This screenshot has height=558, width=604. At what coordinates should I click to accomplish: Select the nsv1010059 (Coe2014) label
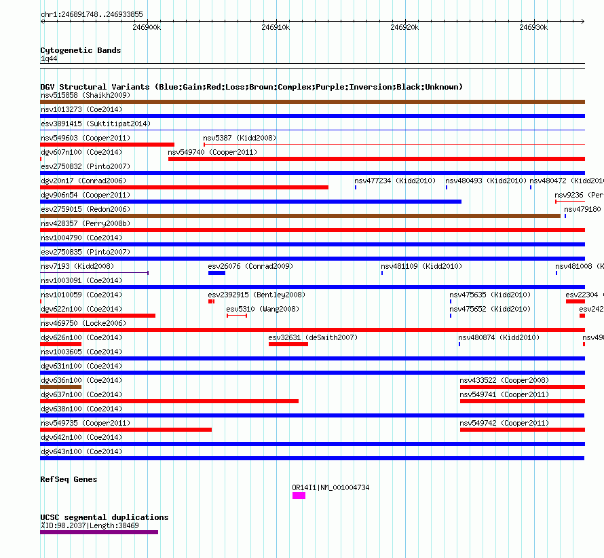coord(81,295)
